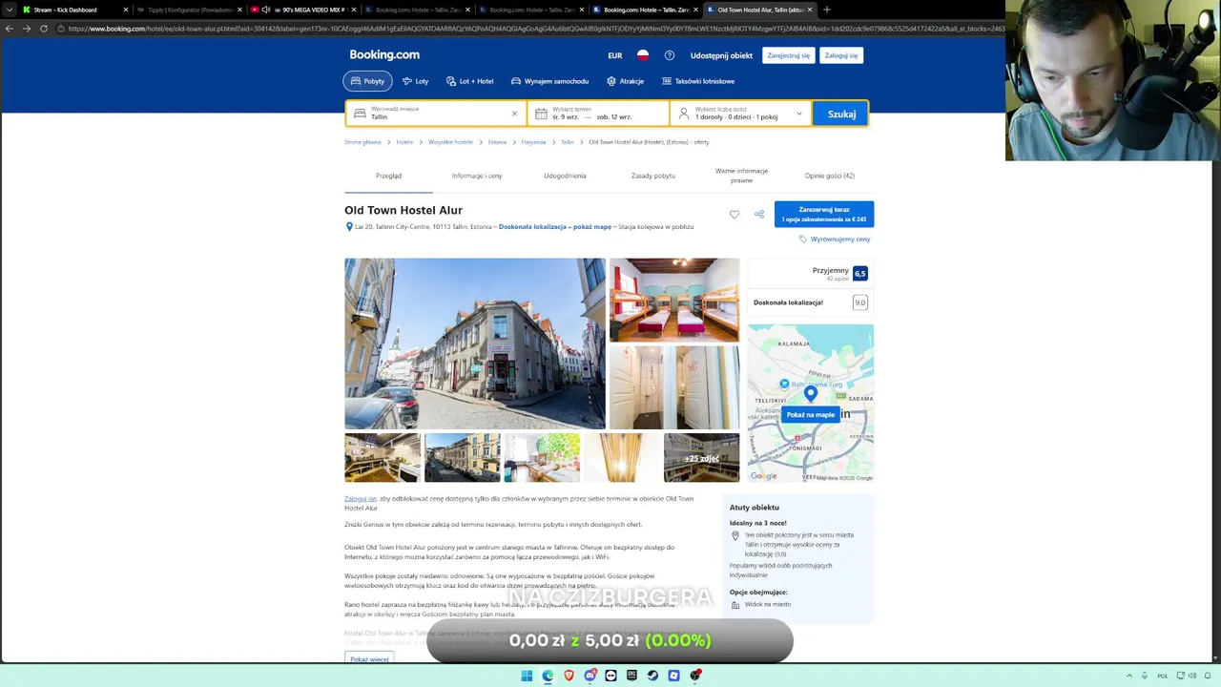
Task: Select the Taksówki lotniskowe tab
Action: pyautogui.click(x=698, y=81)
